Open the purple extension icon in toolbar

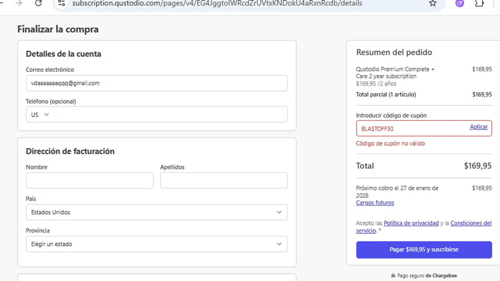[x=460, y=3]
